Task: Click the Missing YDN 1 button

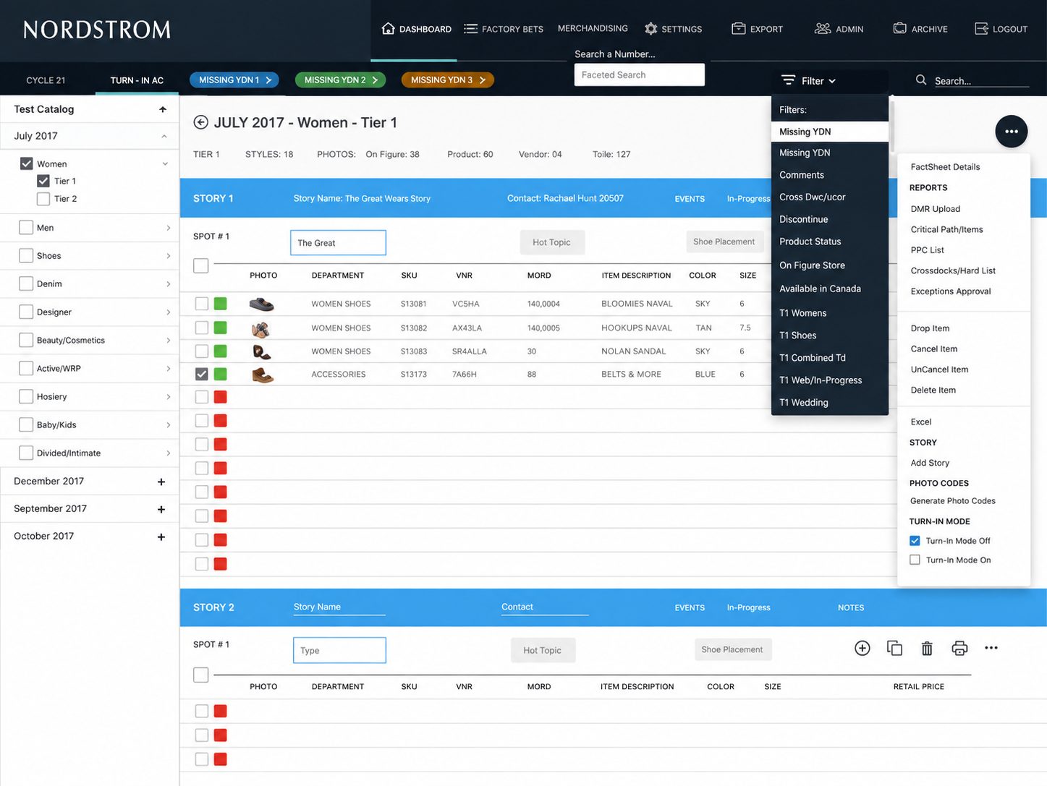Action: 234,80
